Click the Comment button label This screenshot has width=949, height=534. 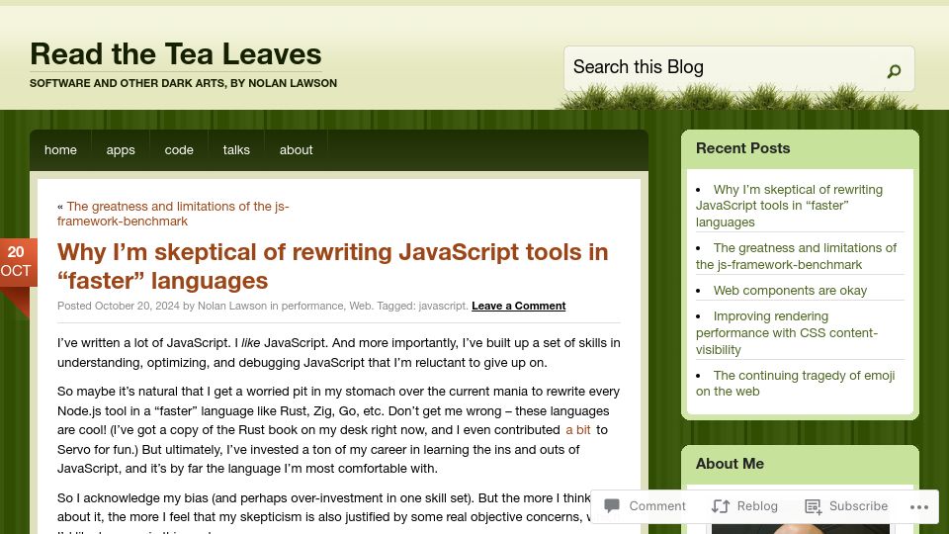657,506
